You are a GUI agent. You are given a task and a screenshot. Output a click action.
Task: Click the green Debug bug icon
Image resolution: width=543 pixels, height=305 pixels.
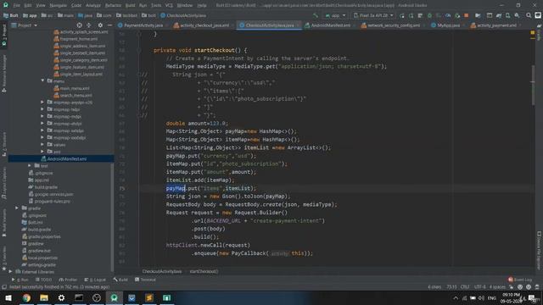429,15
